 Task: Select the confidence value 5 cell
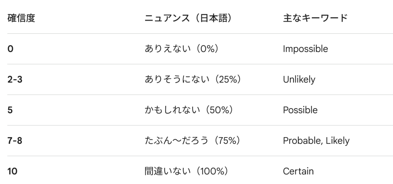click(x=10, y=110)
